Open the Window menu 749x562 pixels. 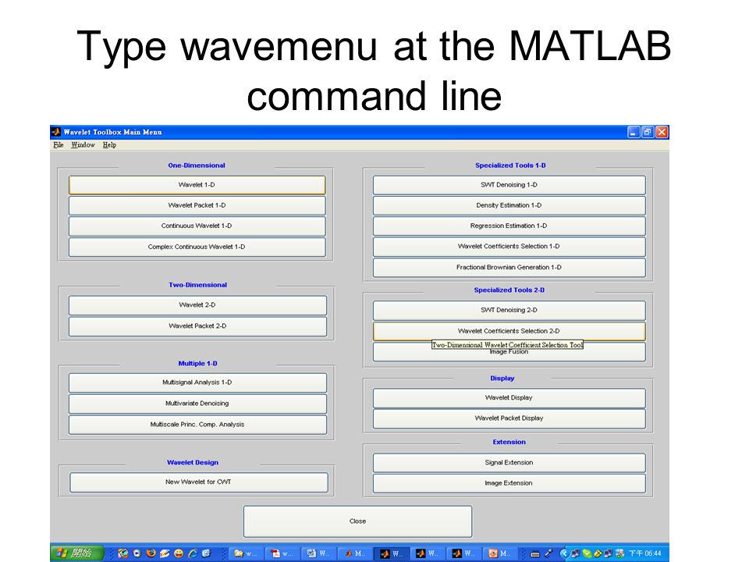(83, 145)
